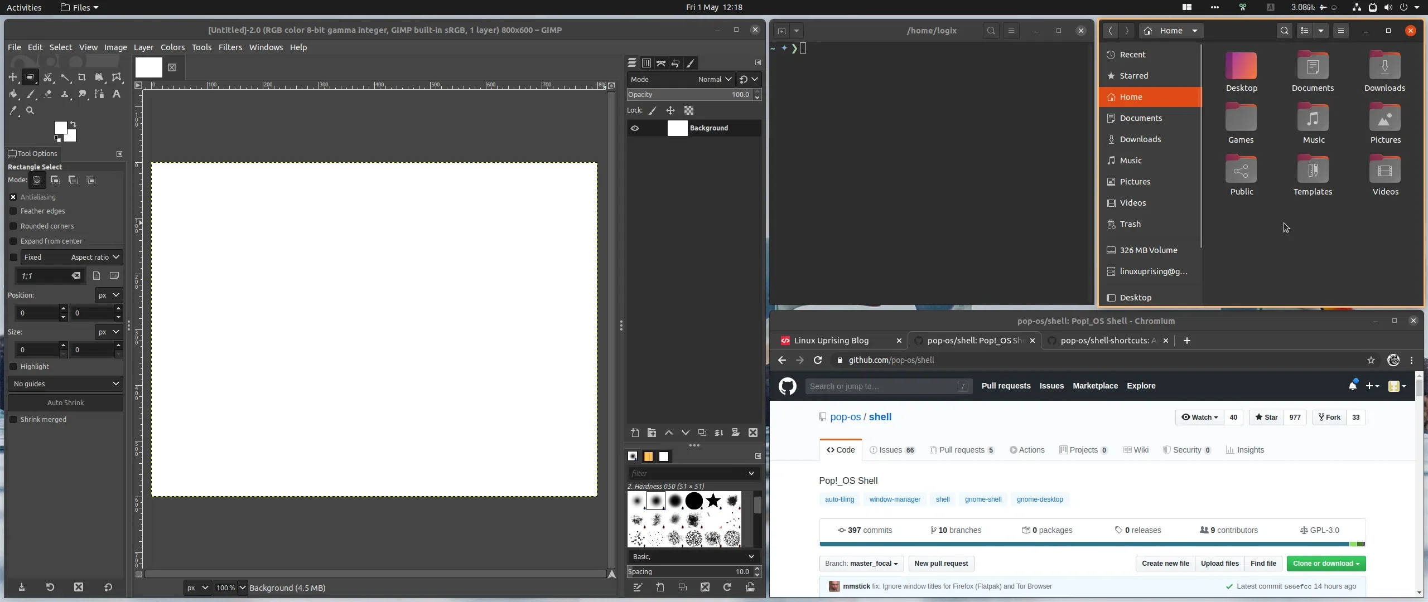Click the Upload files button
The height and width of the screenshot is (602, 1428).
click(1219, 564)
